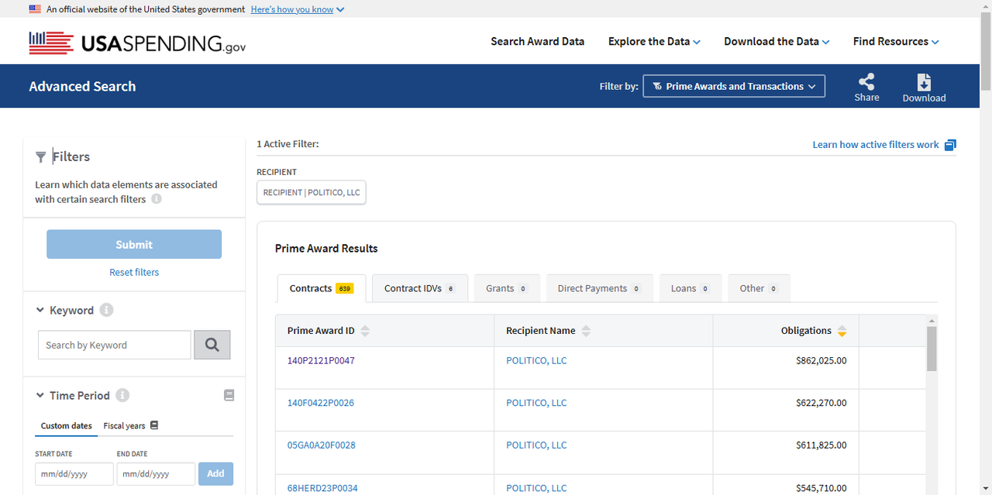Click the Time Period info icon
This screenshot has width=992, height=495.
pos(122,395)
